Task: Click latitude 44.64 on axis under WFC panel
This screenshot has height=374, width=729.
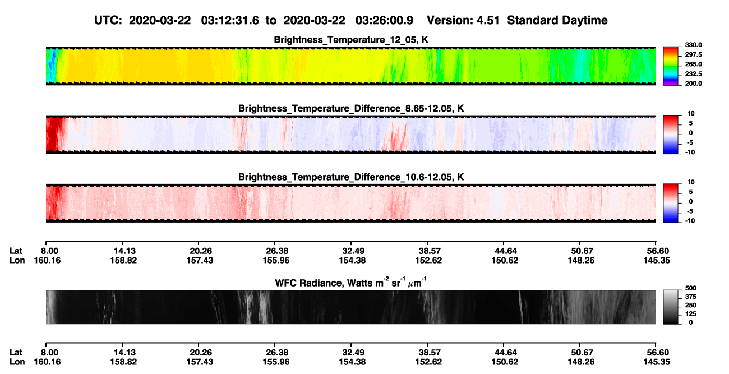Action: click(x=504, y=353)
